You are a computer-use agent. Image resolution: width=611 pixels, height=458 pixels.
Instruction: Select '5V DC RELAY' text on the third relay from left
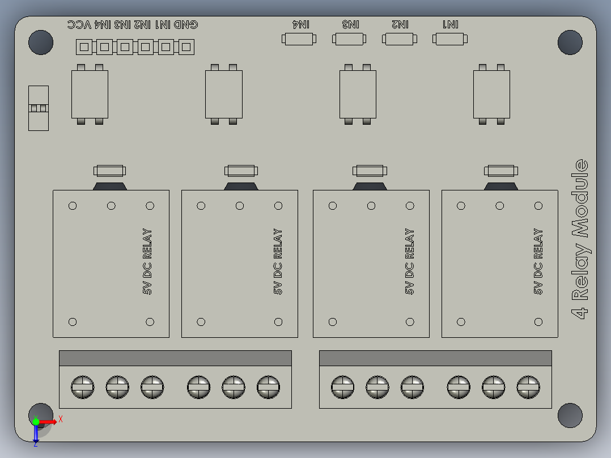pos(410,261)
